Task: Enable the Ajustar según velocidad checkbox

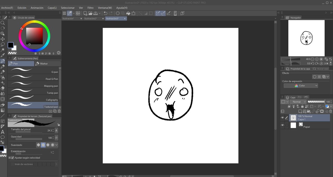Action: click(12, 158)
